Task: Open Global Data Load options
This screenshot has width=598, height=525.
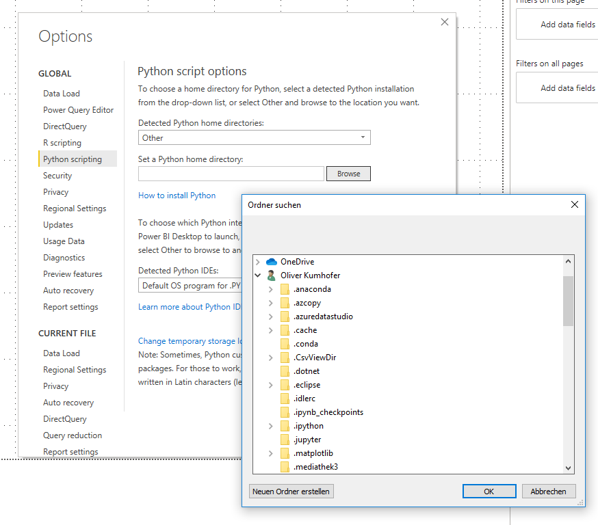Action: point(62,94)
